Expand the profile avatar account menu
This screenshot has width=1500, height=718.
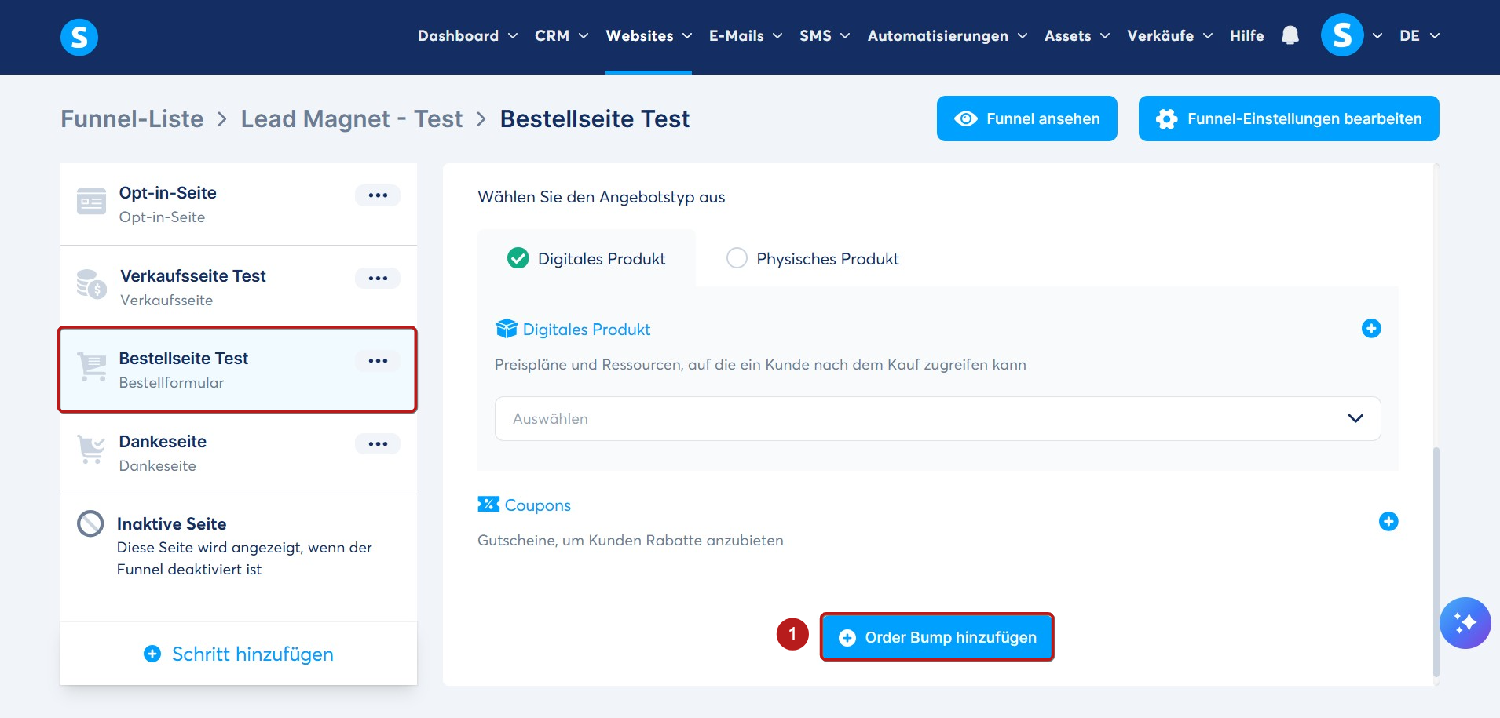click(x=1352, y=35)
